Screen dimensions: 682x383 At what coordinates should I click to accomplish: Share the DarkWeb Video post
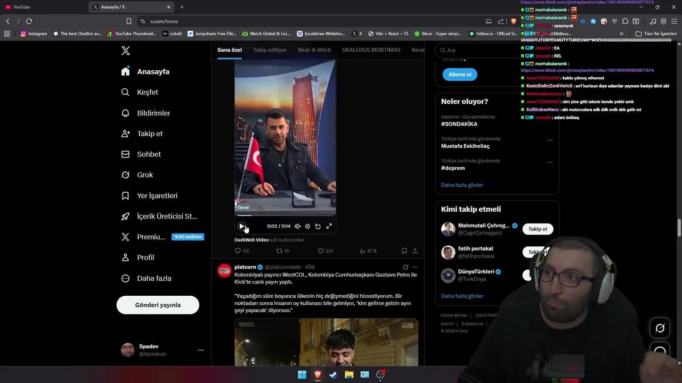pos(415,251)
